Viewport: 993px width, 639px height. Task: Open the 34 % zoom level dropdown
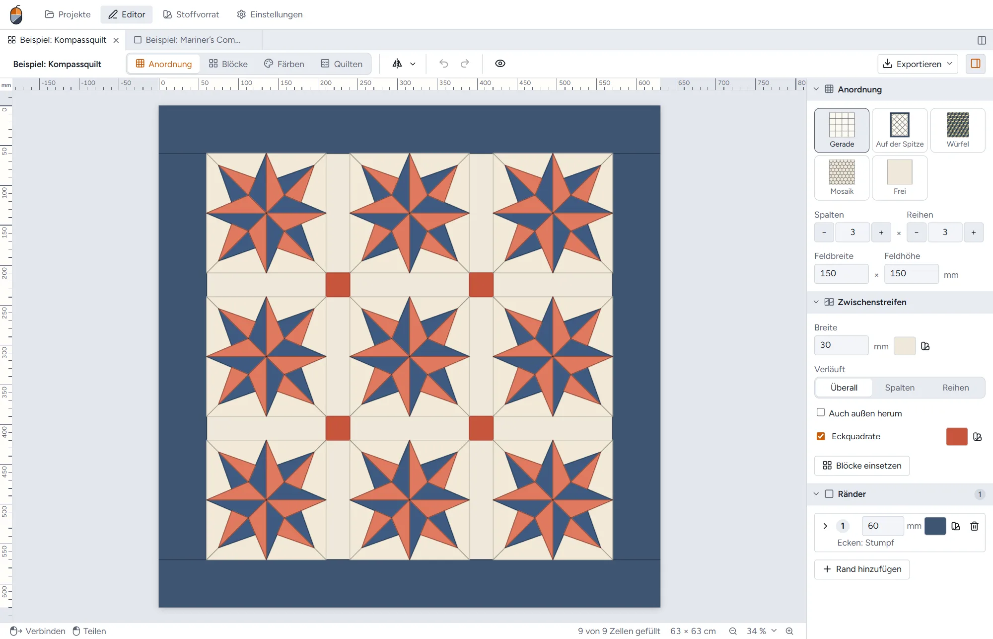(762, 631)
